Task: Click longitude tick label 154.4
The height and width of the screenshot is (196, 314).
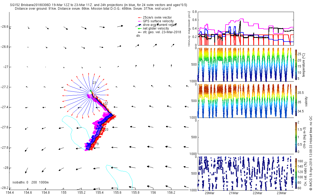Action: click(x=10, y=193)
